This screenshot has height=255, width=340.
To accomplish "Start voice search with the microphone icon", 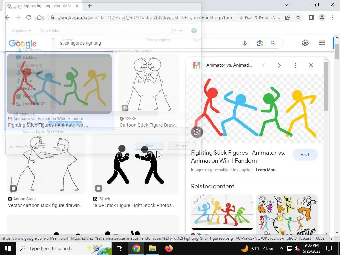I will 245,43.
